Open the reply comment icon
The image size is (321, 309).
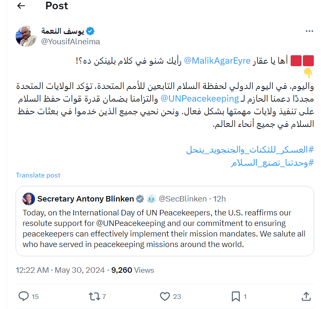click(x=24, y=296)
